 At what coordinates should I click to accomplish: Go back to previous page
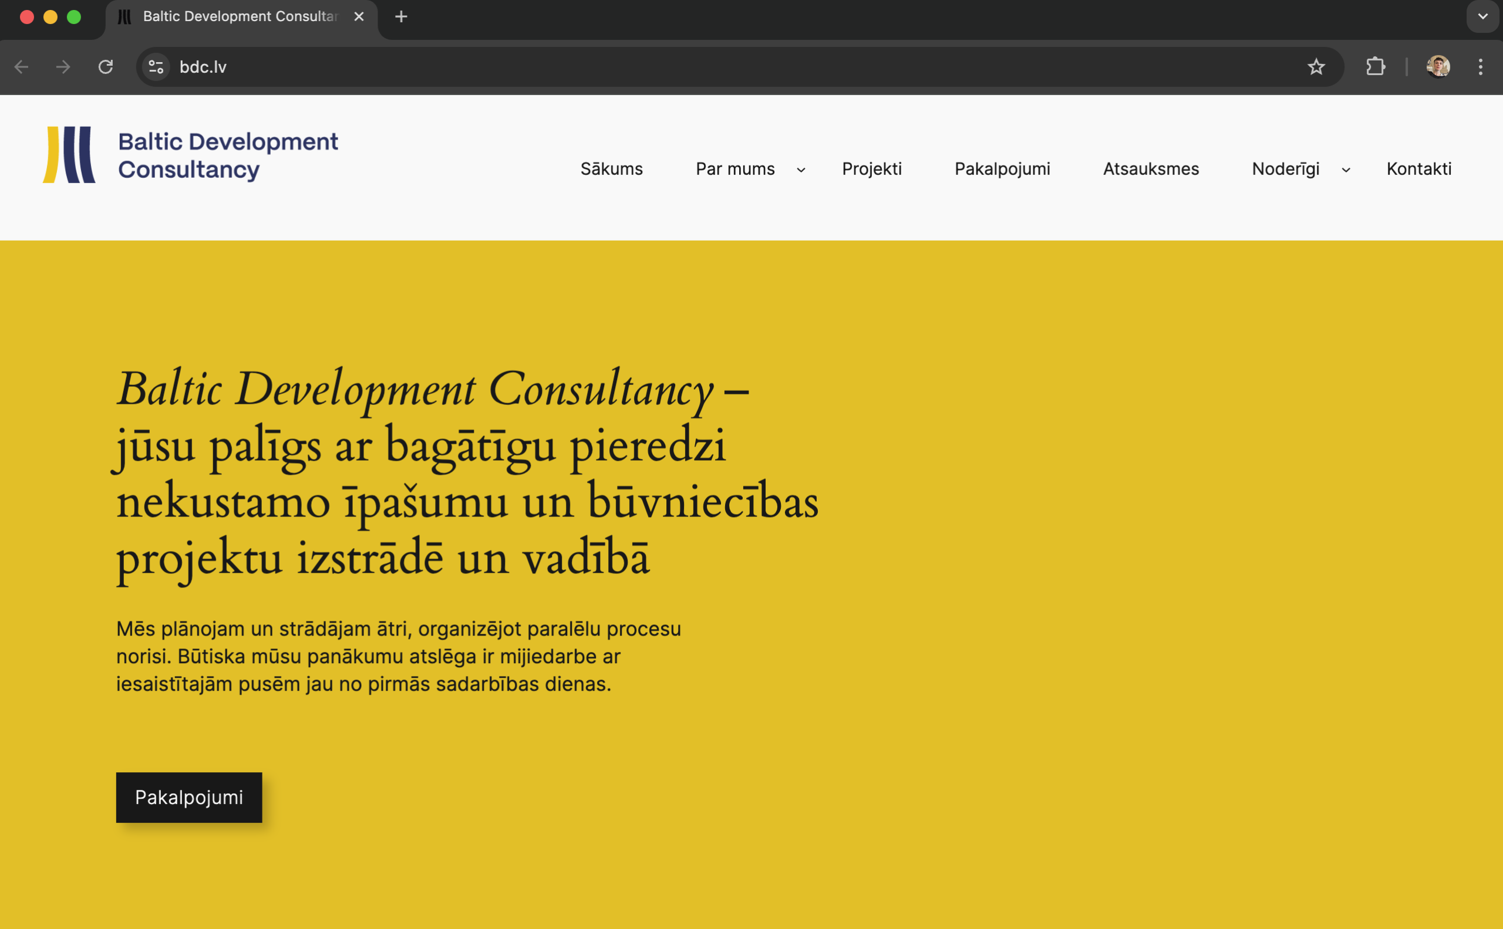coord(22,66)
